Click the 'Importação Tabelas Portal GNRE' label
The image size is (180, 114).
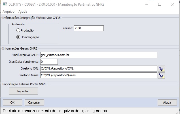[25, 84]
